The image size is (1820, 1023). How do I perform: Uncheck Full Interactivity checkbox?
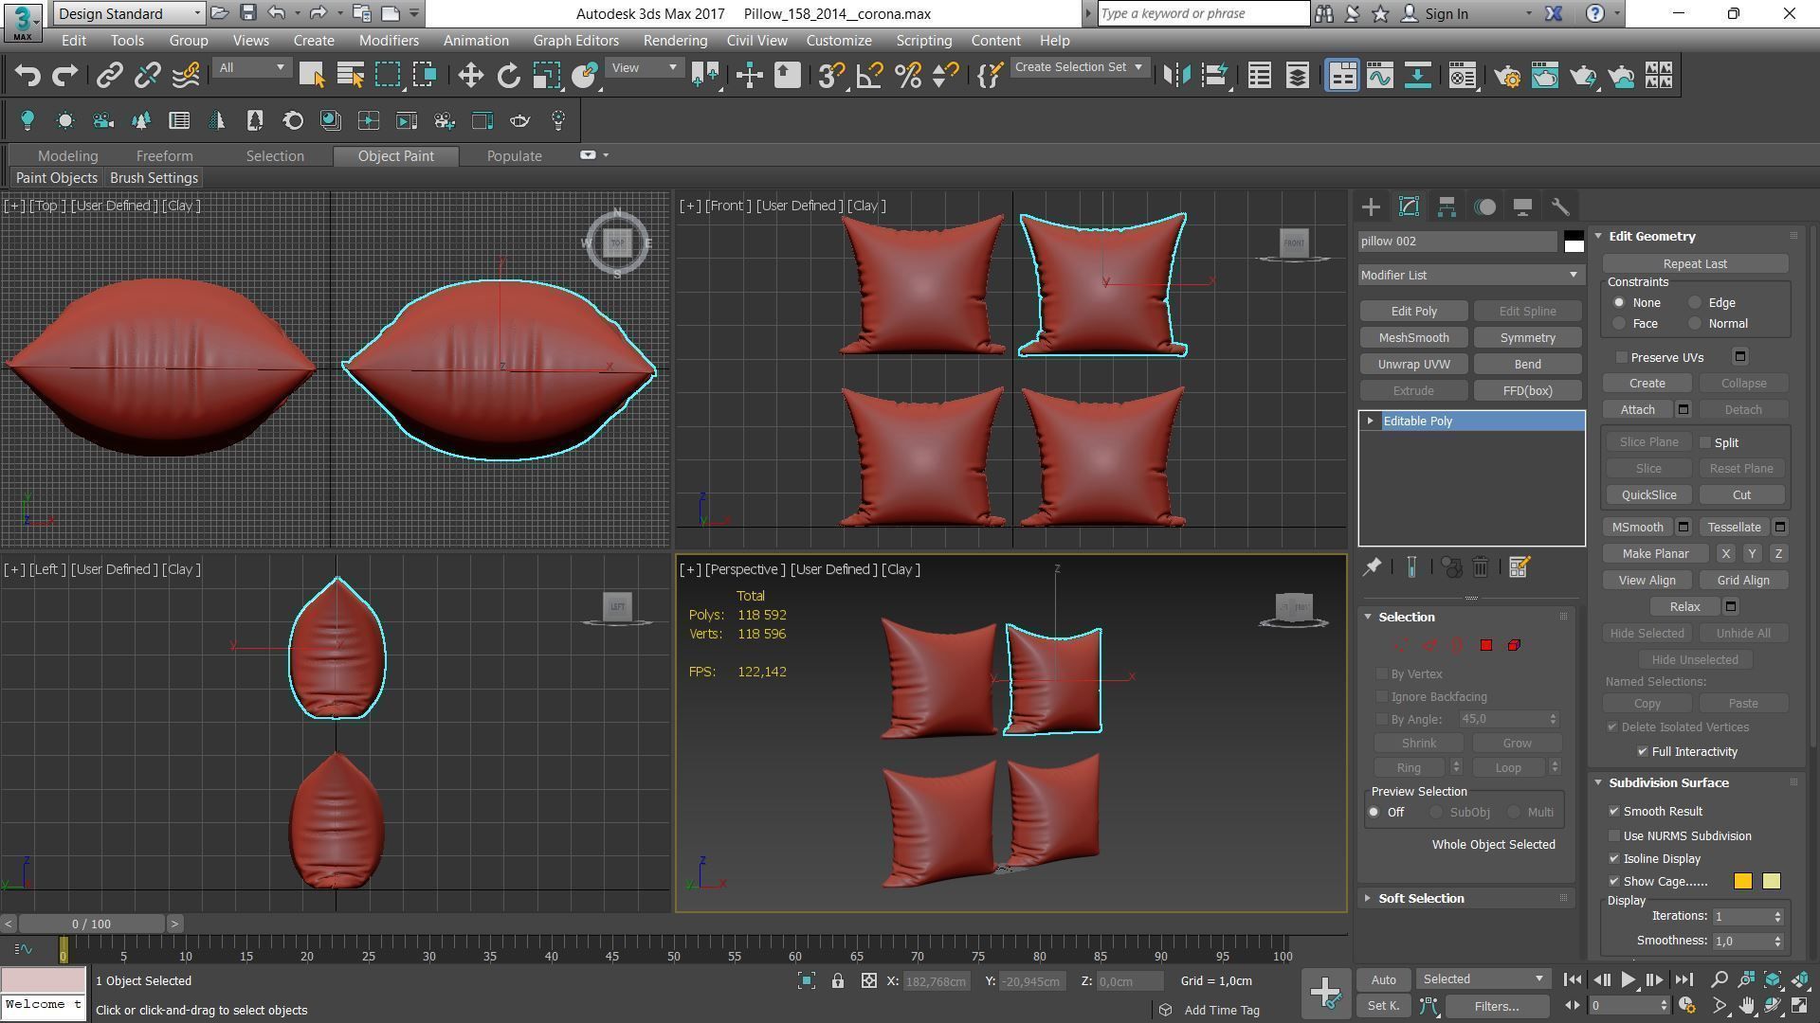coord(1643,751)
